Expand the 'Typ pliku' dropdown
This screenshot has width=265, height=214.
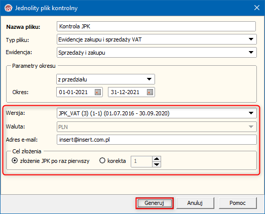pos(251,39)
